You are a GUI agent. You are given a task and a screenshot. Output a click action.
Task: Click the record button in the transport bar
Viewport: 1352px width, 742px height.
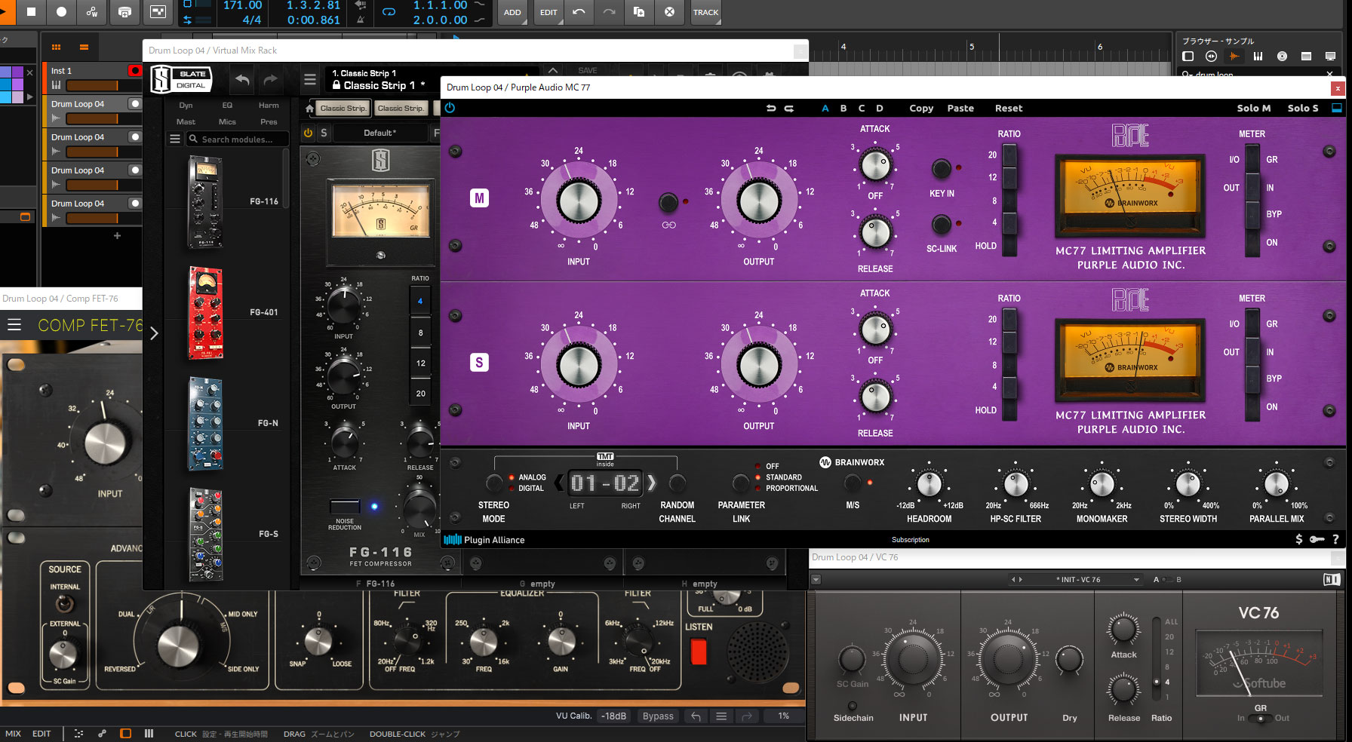[61, 12]
